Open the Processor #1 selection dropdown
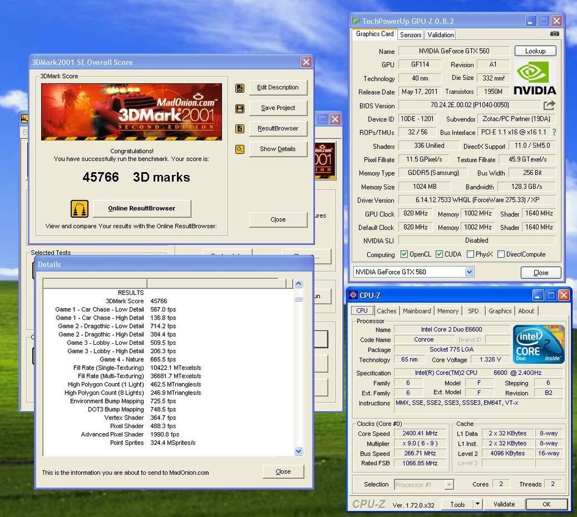Screen dimensions: 577x517 [x=449, y=485]
